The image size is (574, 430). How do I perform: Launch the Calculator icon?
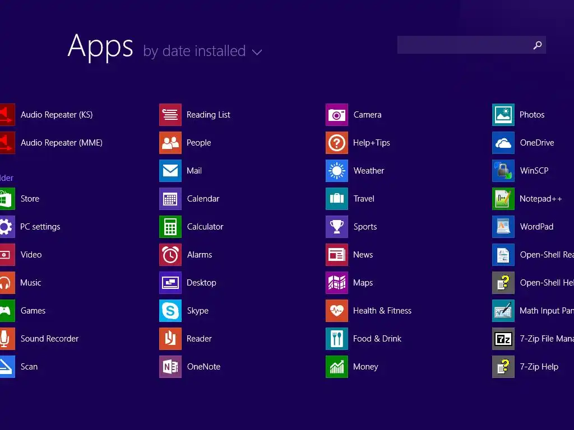170,227
